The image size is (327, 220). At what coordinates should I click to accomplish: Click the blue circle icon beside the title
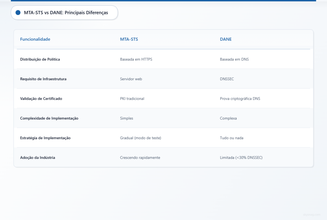click(18, 13)
